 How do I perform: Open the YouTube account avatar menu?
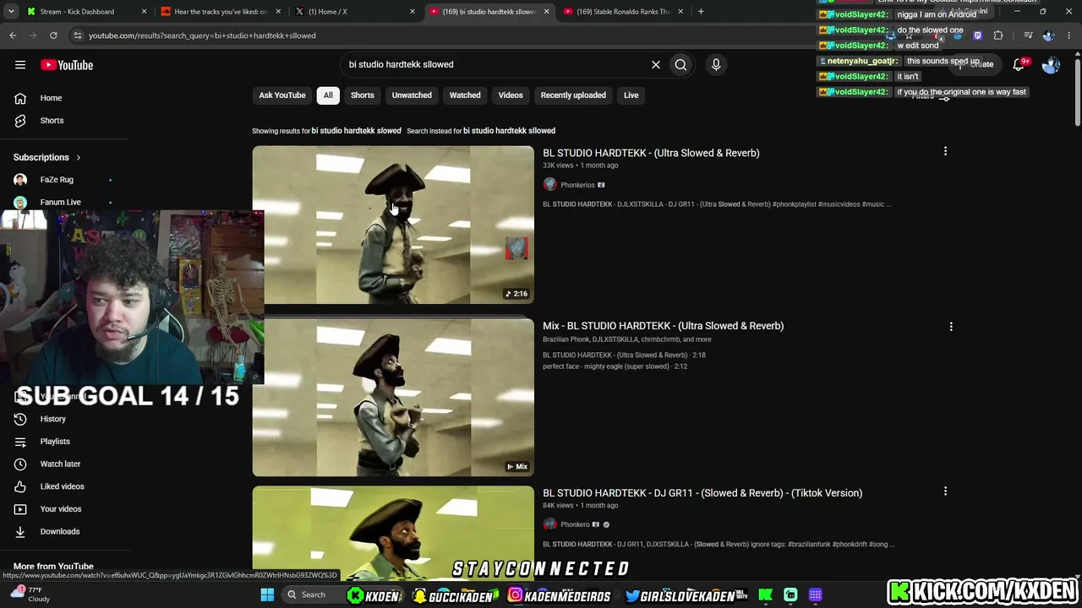pos(1051,65)
